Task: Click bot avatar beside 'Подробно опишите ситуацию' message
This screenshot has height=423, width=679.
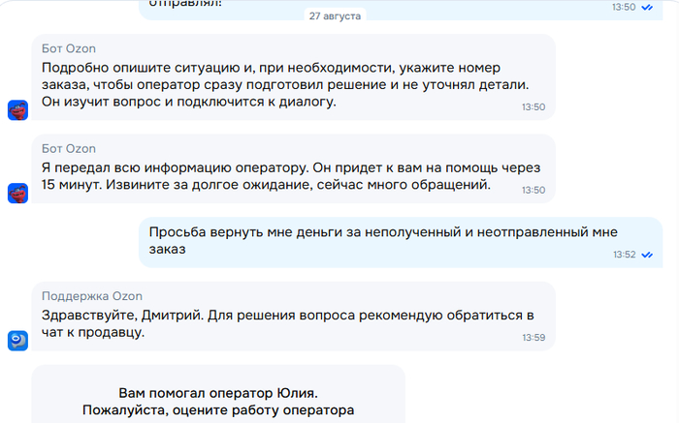Action: [x=17, y=109]
